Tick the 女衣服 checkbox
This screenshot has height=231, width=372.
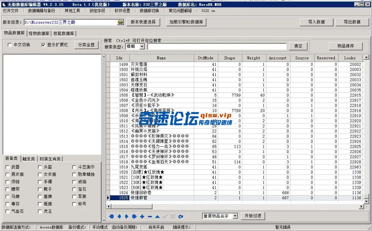point(40,175)
